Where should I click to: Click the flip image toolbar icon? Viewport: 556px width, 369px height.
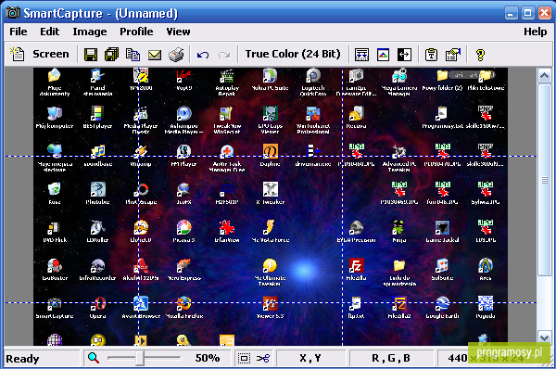(405, 55)
